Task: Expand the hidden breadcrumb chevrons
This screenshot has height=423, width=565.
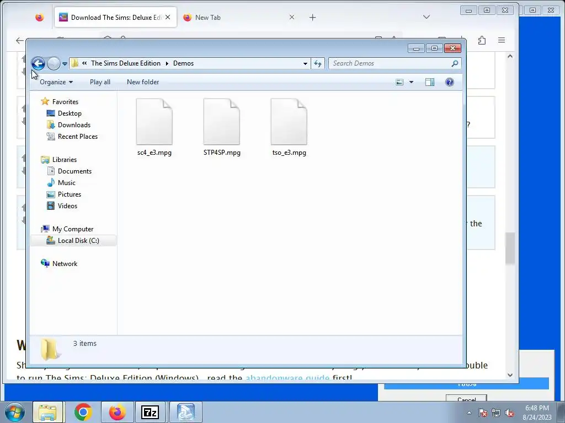Action: pos(84,63)
